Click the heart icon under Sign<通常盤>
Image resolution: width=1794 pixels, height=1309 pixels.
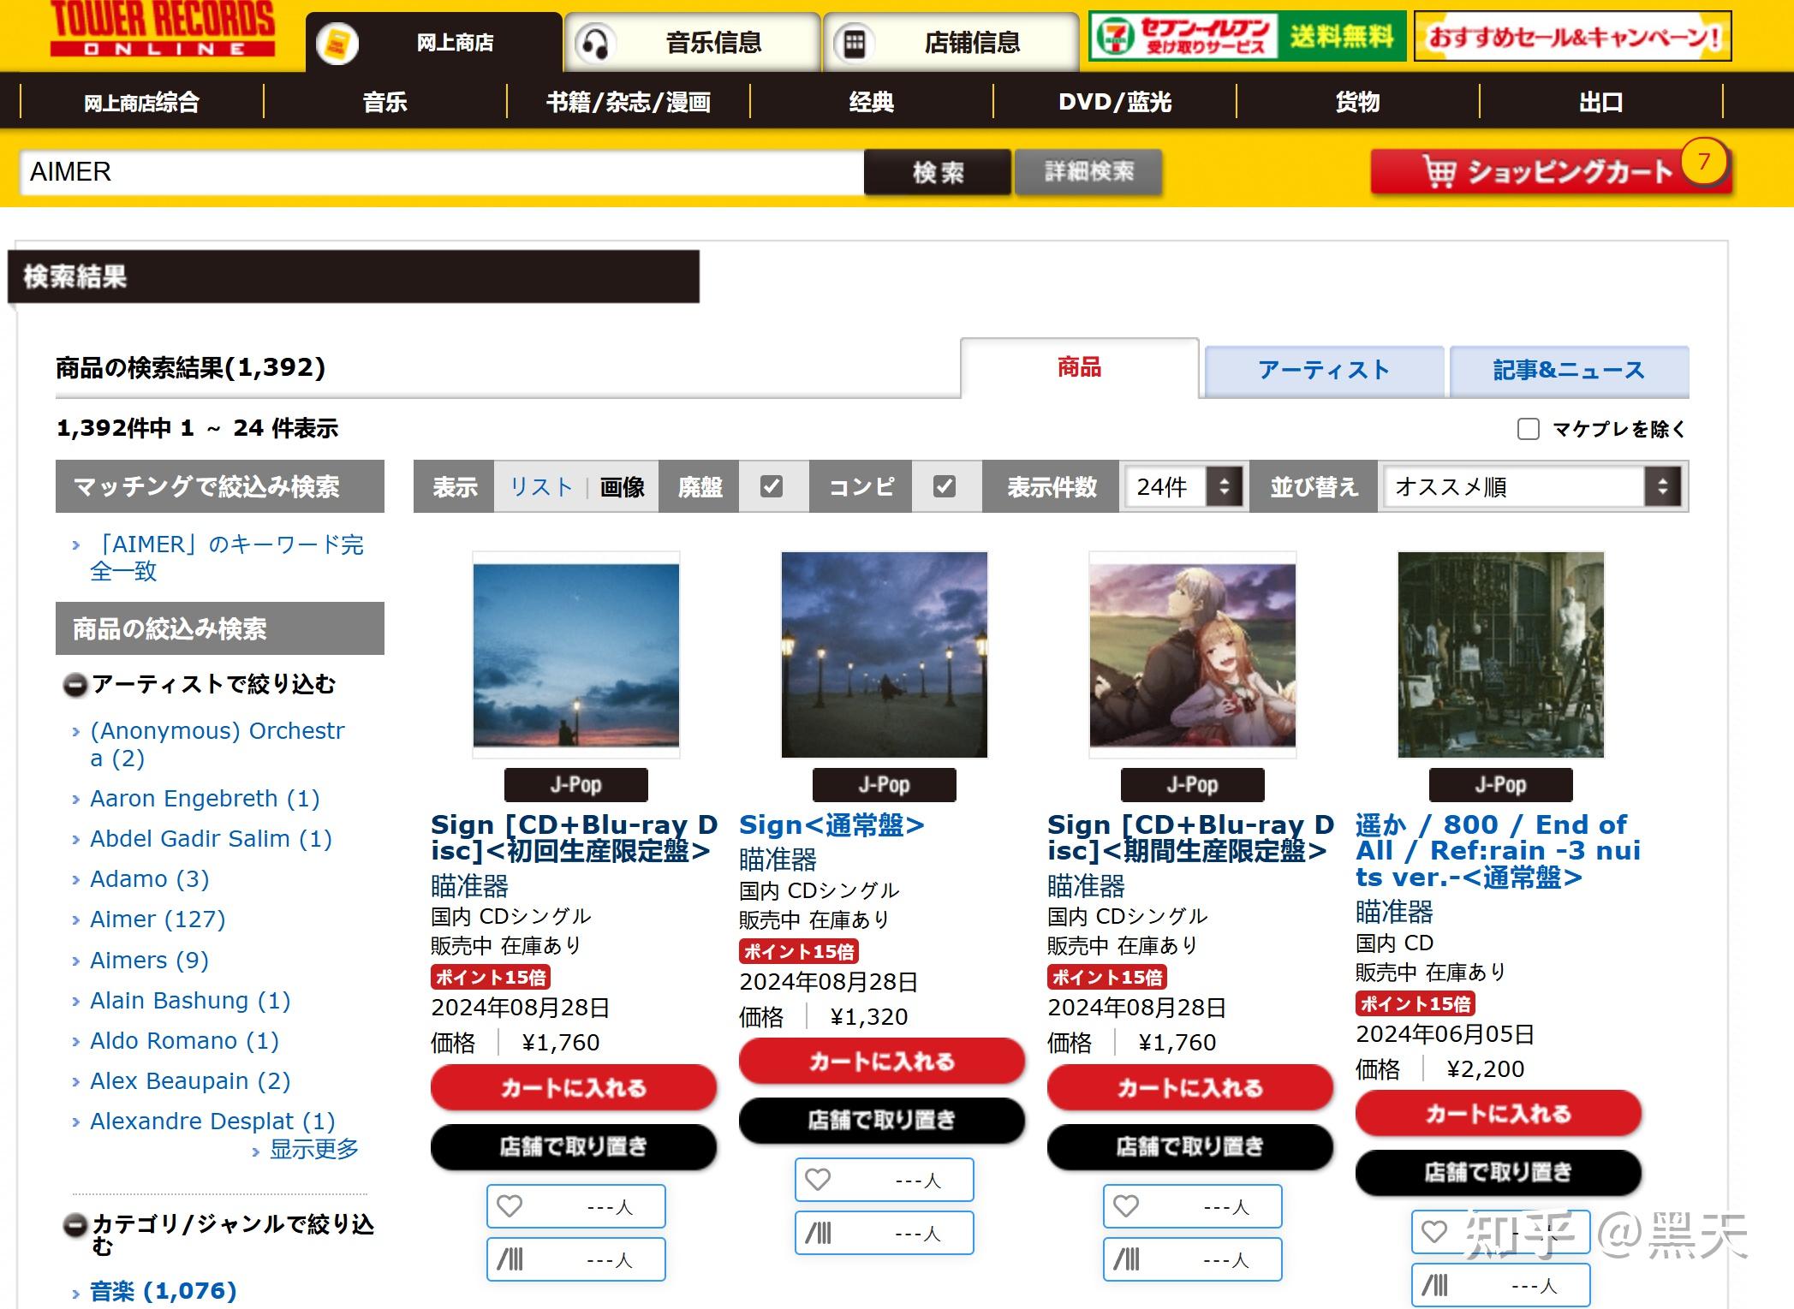[x=818, y=1179]
